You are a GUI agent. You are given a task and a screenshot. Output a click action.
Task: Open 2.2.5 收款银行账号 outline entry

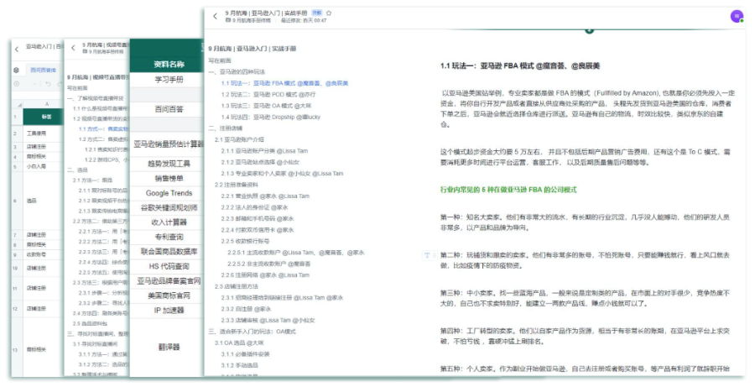pyautogui.click(x=245, y=241)
